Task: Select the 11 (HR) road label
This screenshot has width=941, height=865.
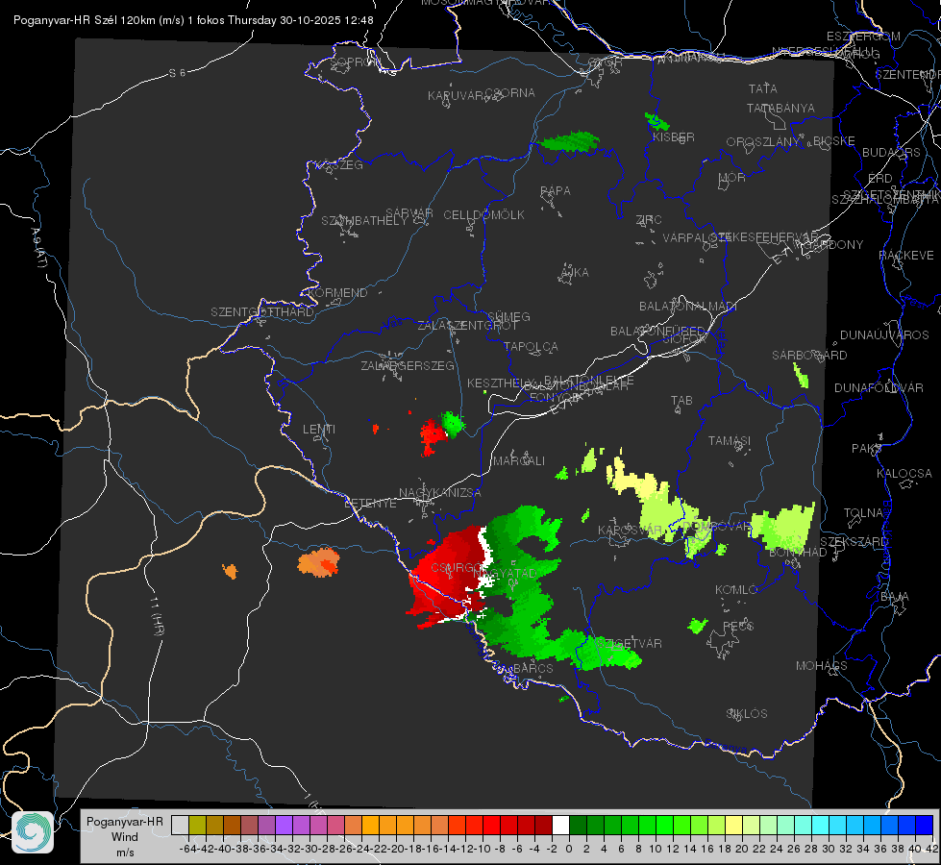Action: pyautogui.click(x=158, y=616)
